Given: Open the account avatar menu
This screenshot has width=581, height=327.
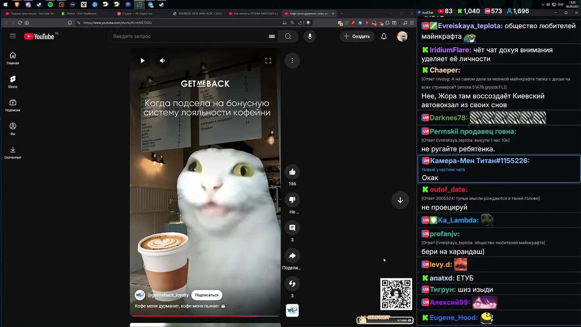Looking at the screenshot, I should [x=402, y=36].
